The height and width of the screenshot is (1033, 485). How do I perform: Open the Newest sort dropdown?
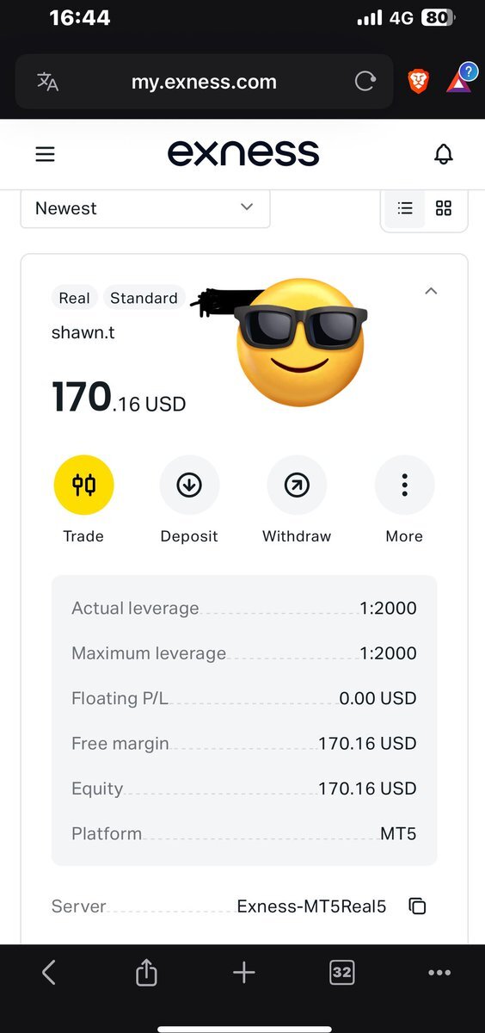coord(145,208)
